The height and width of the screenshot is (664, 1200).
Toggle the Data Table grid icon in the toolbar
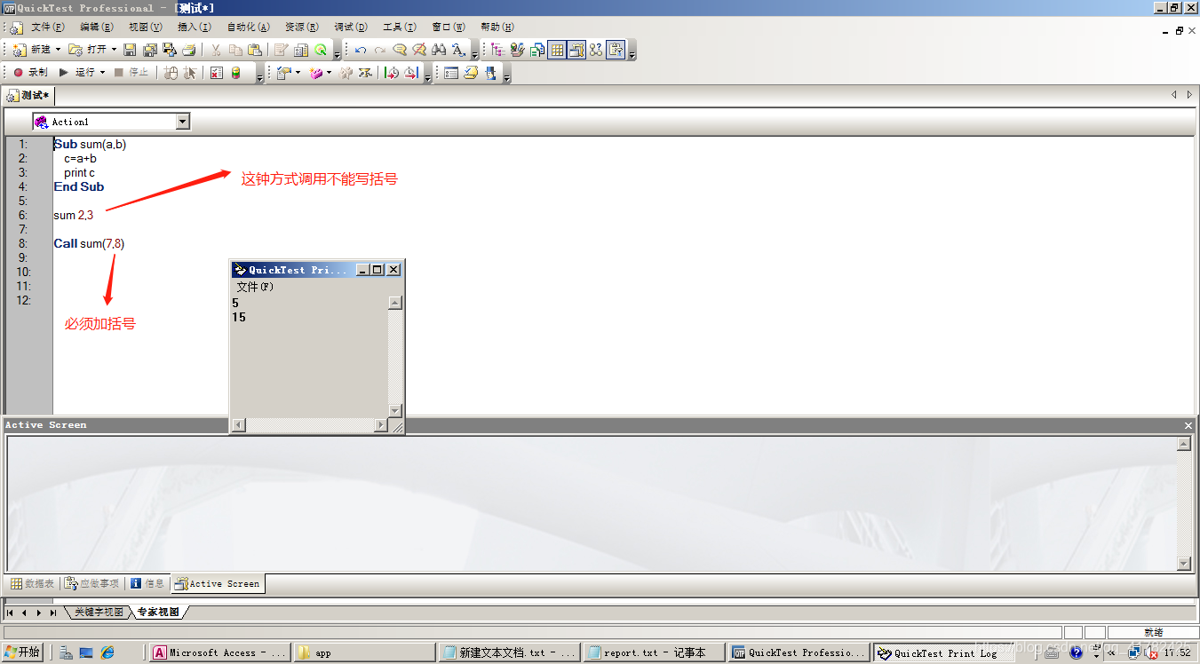[557, 50]
